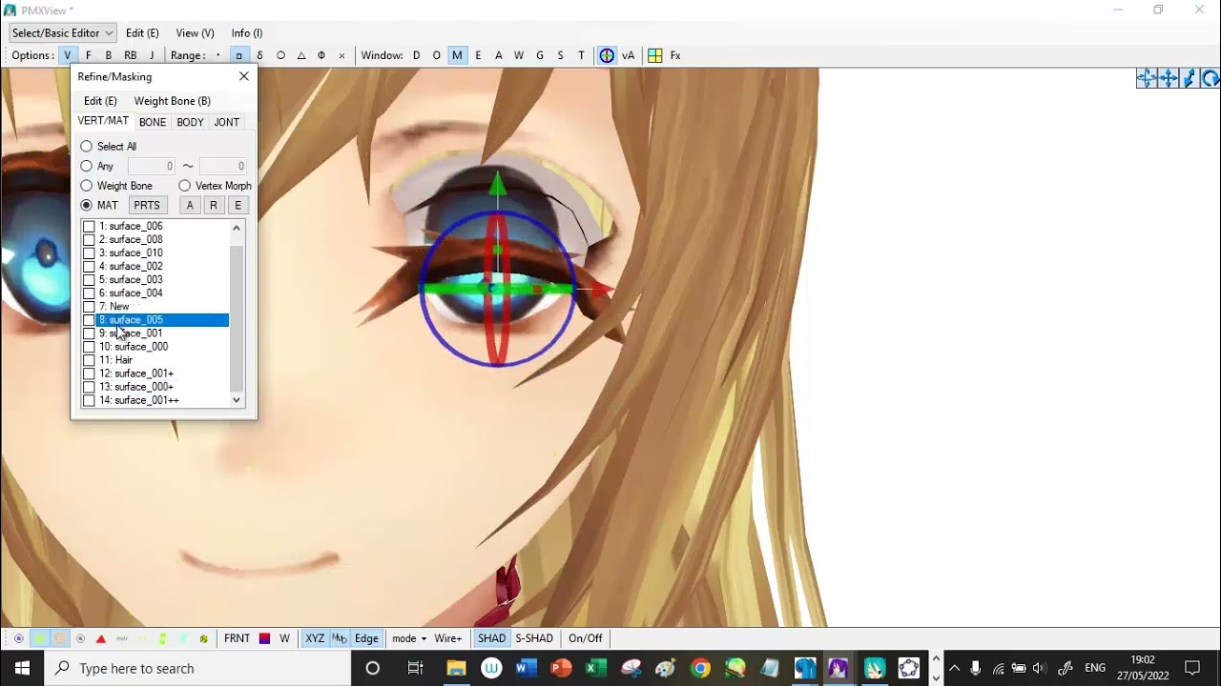Image resolution: width=1221 pixels, height=686 pixels.
Task: Click the Windows search box
Action: (x=198, y=668)
